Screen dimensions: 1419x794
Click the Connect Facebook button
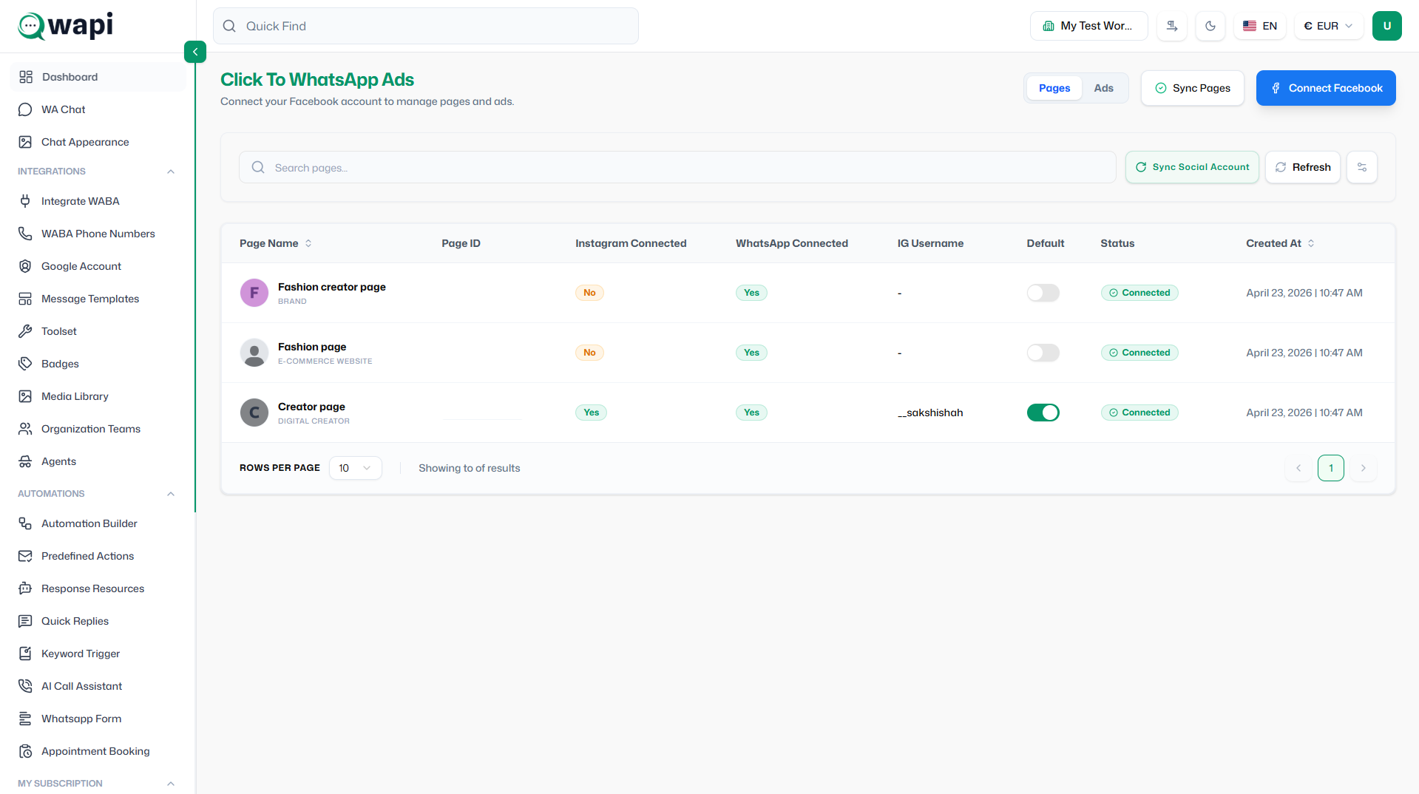coord(1325,88)
